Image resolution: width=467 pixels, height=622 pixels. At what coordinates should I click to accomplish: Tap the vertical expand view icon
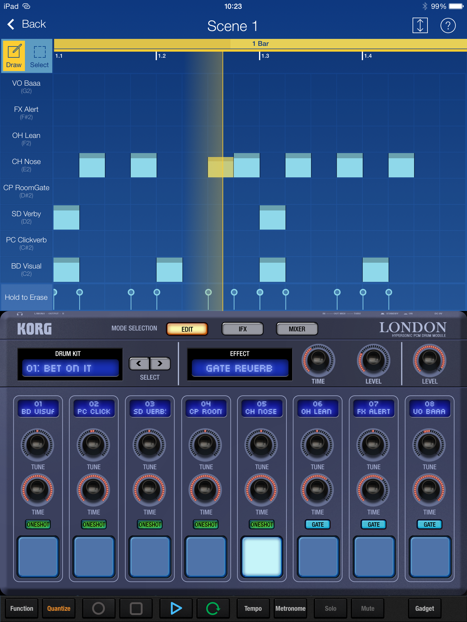click(420, 25)
